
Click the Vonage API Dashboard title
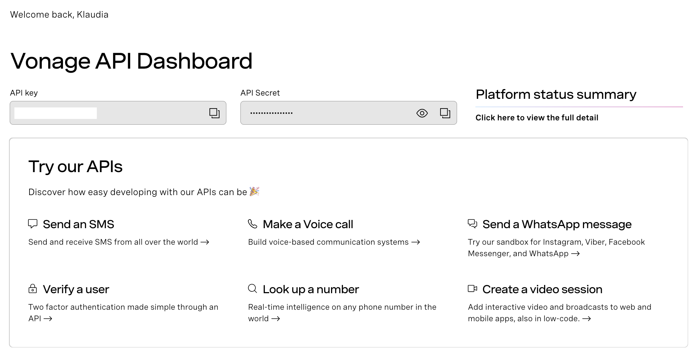coord(132,61)
